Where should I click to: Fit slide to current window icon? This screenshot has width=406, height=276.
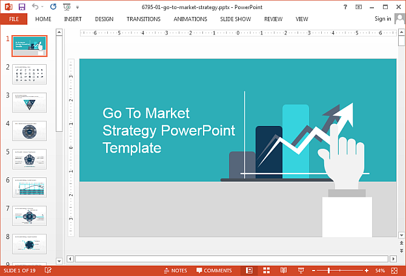point(394,271)
